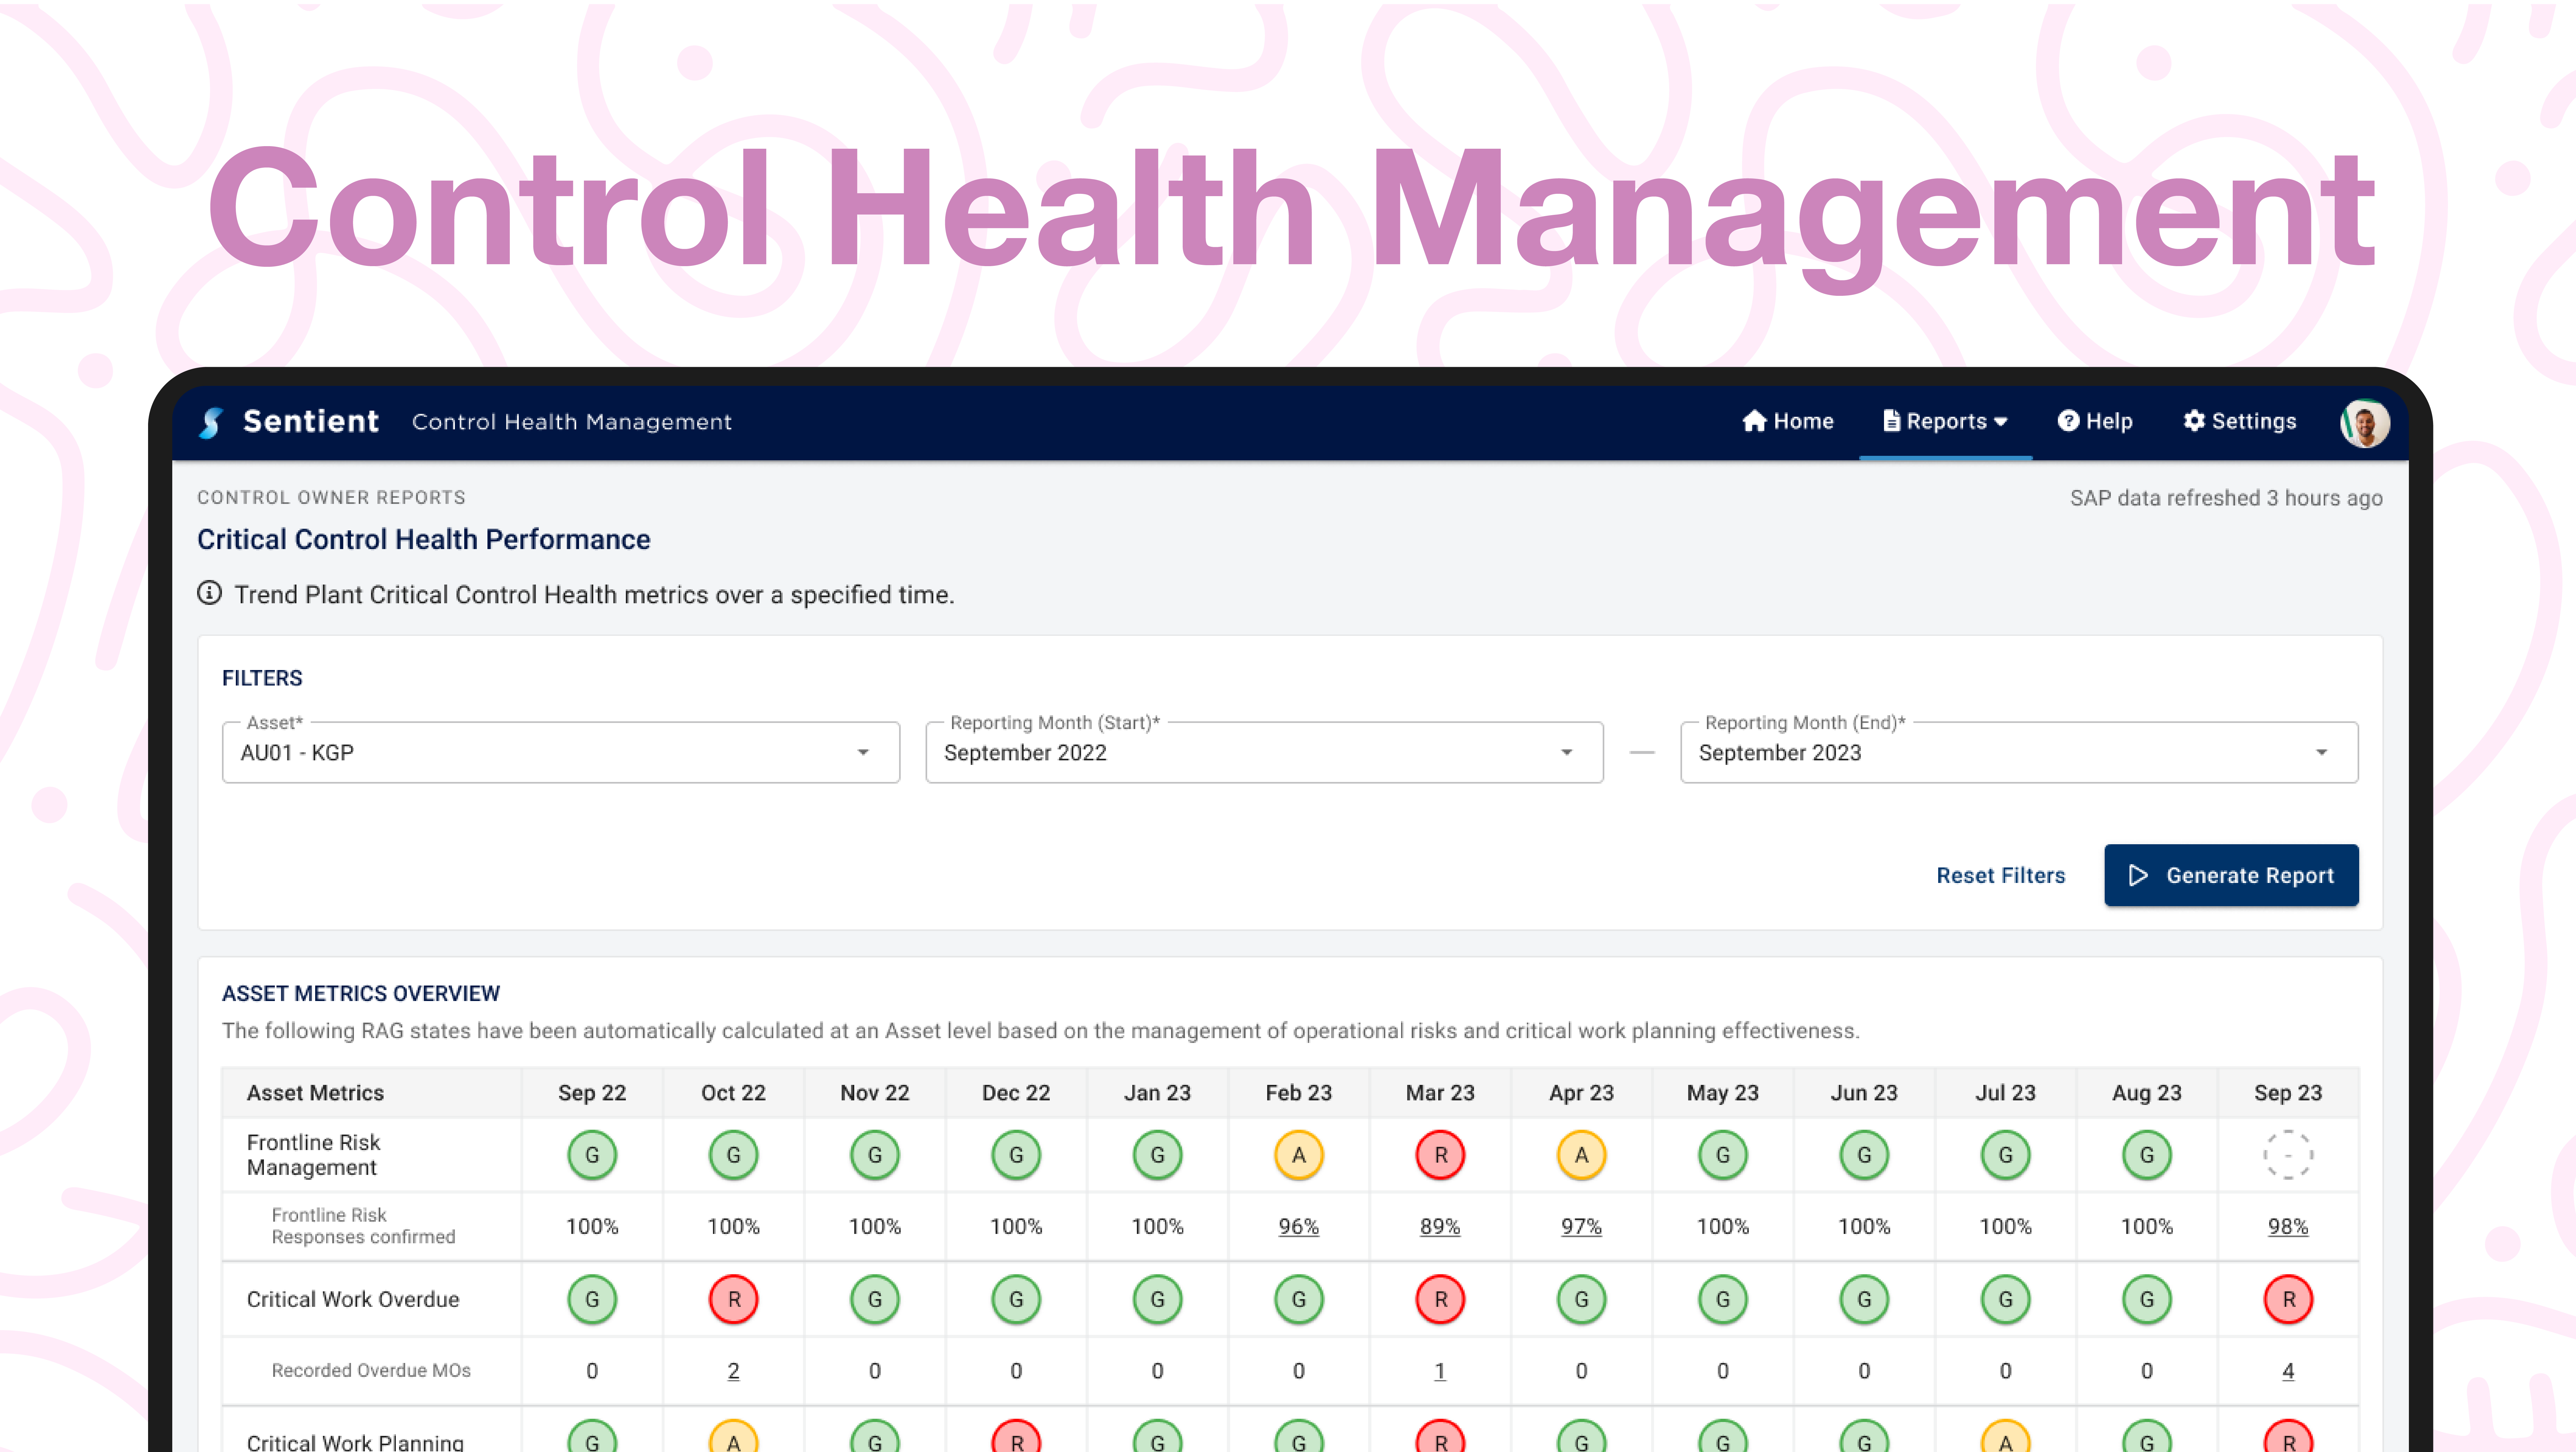The height and width of the screenshot is (1452, 2576).
Task: Open the Help menu item
Action: pyautogui.click(x=2095, y=421)
